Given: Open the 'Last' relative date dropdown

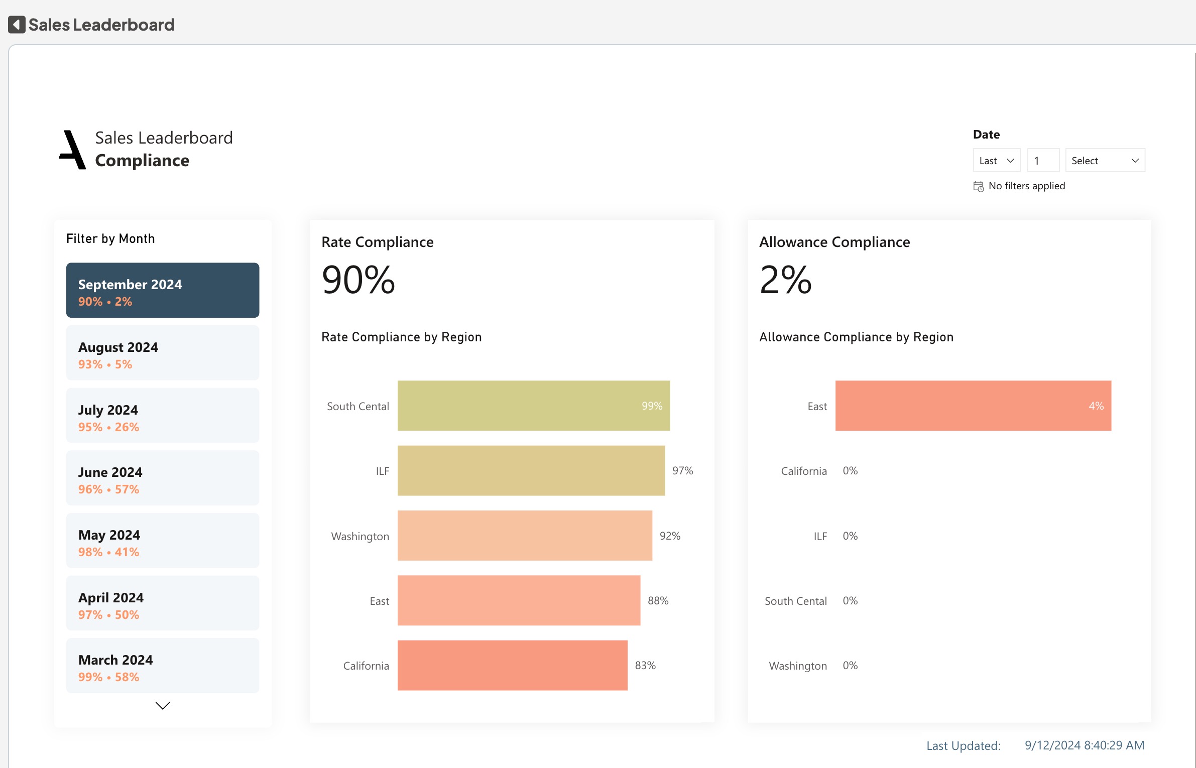Looking at the screenshot, I should coord(996,161).
